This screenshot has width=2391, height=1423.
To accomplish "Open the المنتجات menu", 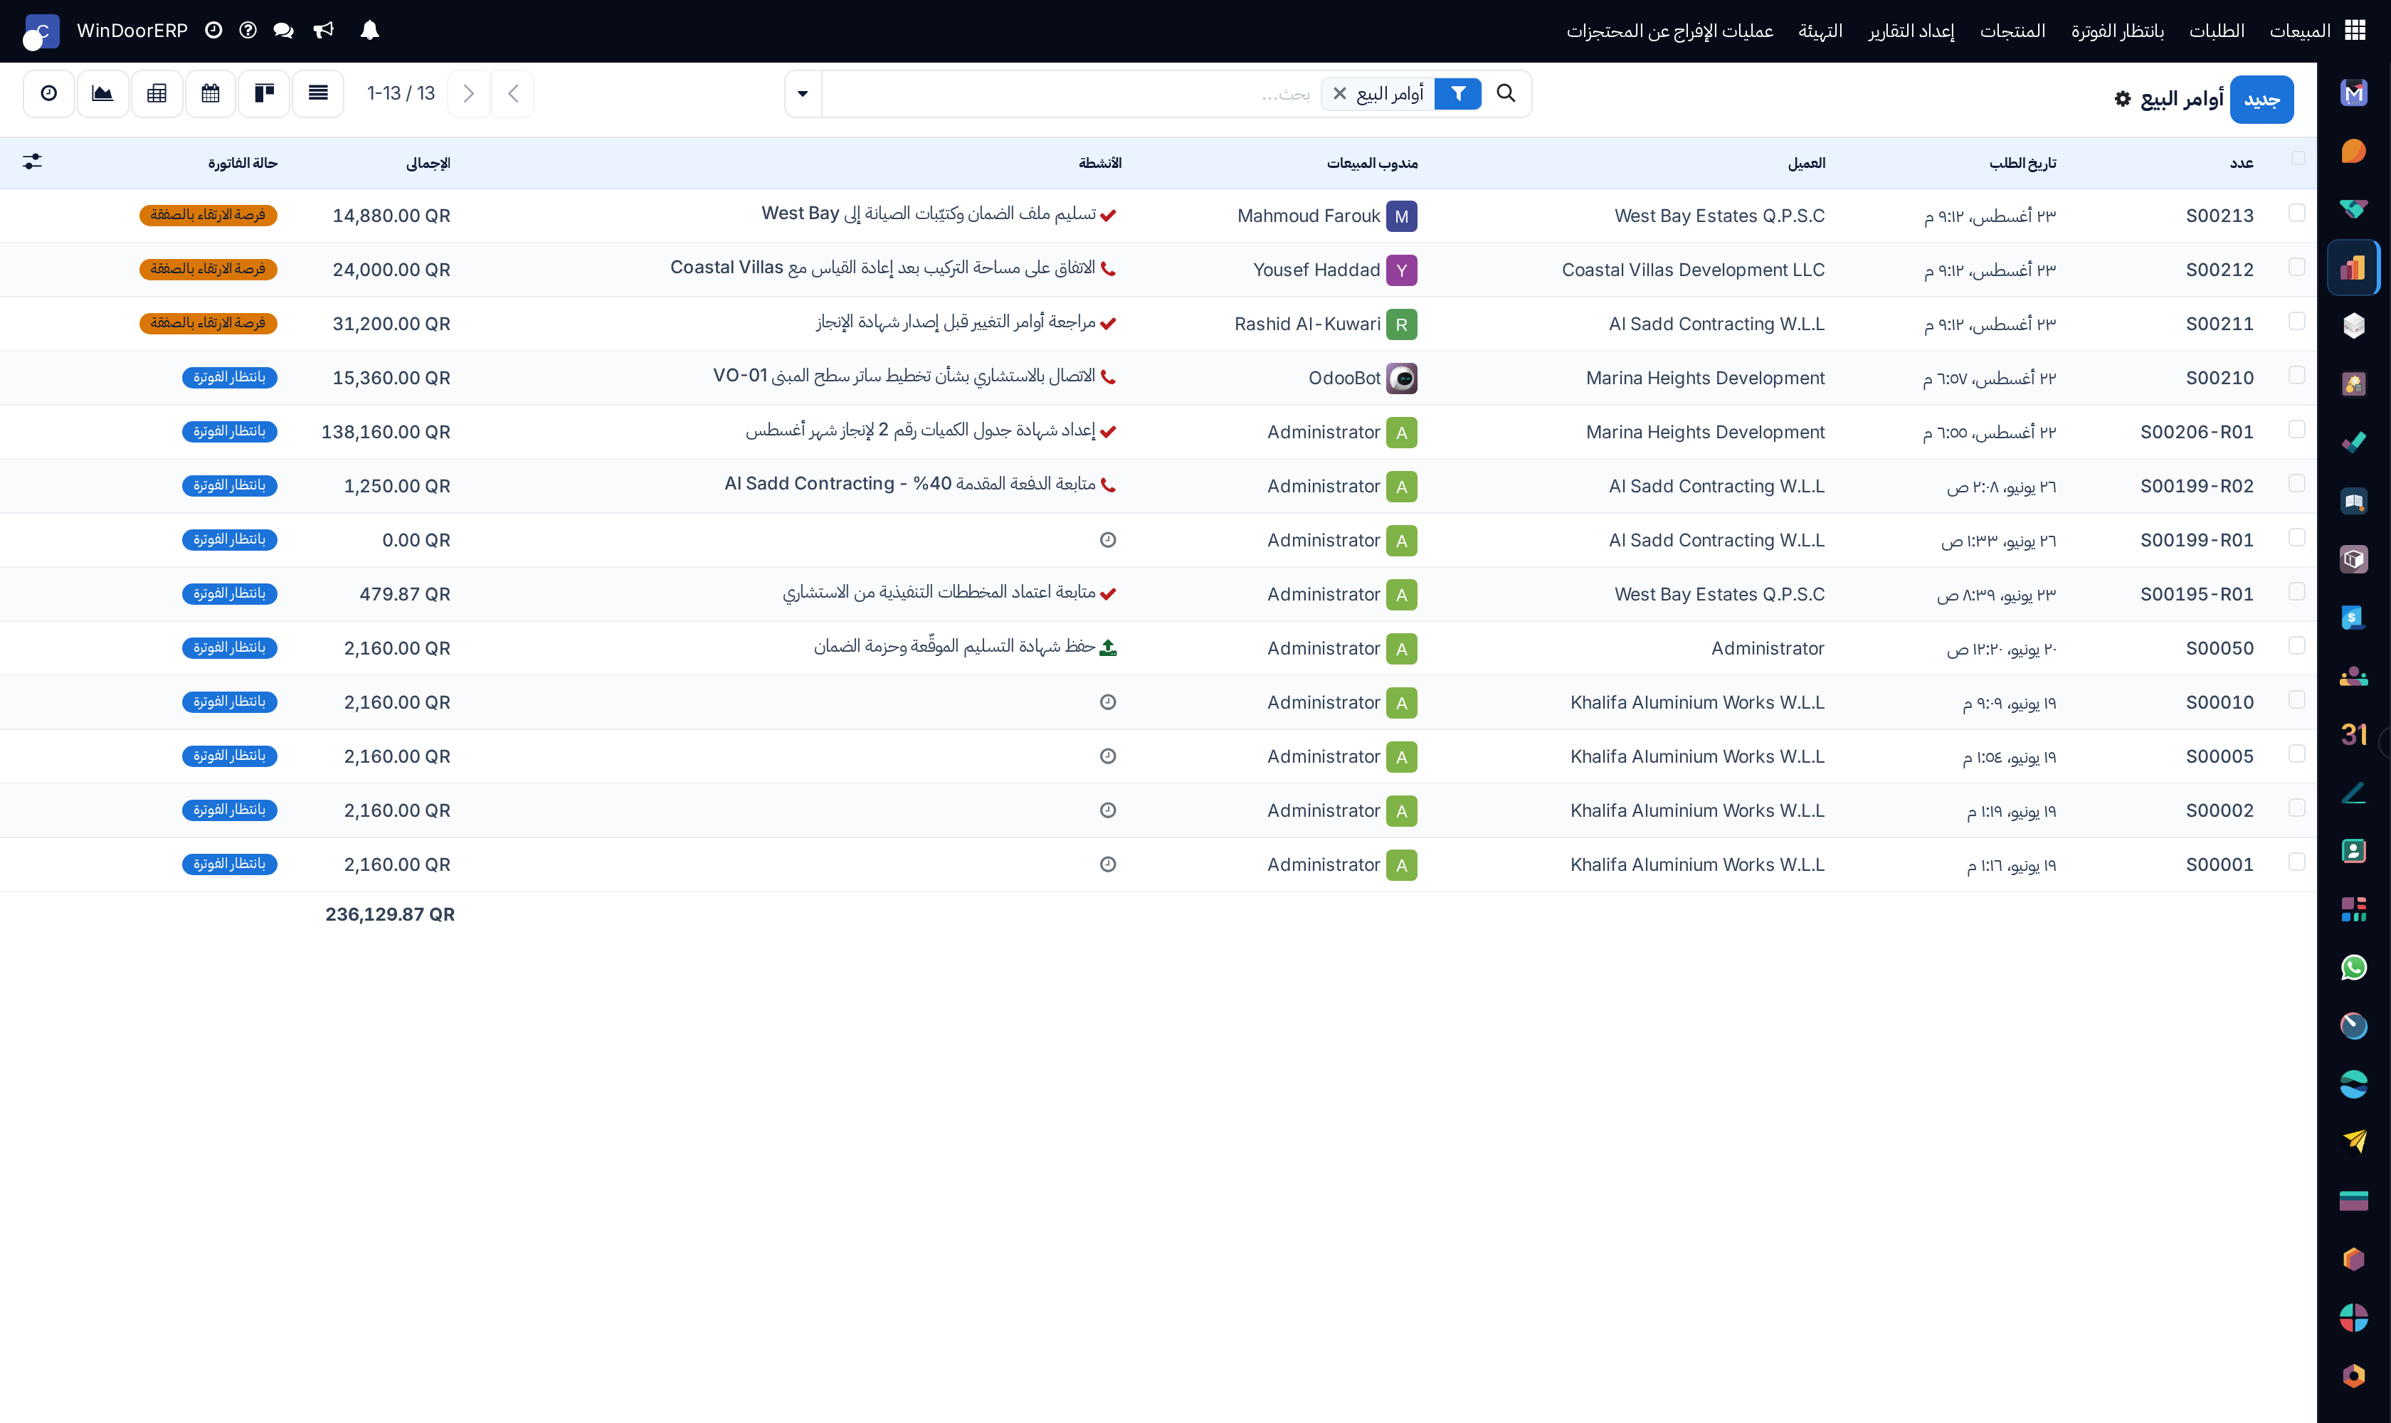I will point(2012,31).
